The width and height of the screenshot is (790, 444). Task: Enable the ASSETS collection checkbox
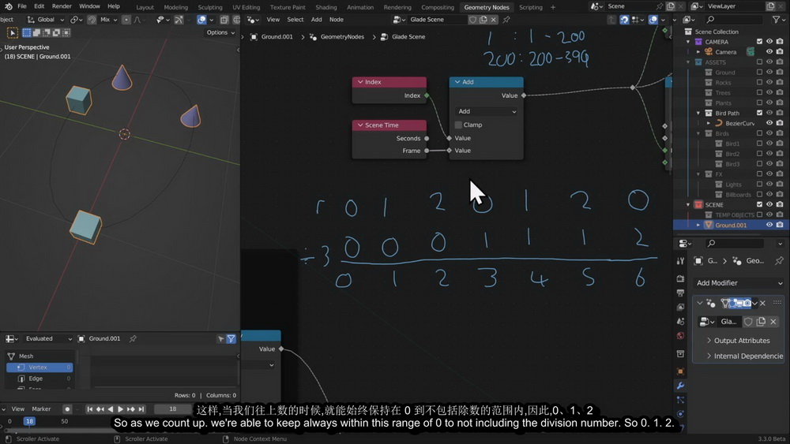759,62
